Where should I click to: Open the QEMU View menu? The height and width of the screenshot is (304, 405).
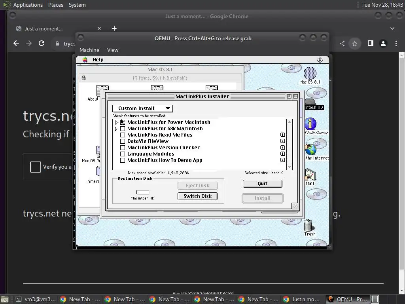point(113,50)
